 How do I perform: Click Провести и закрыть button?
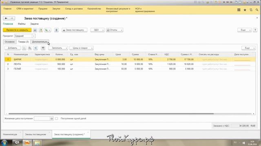[x=17, y=30]
